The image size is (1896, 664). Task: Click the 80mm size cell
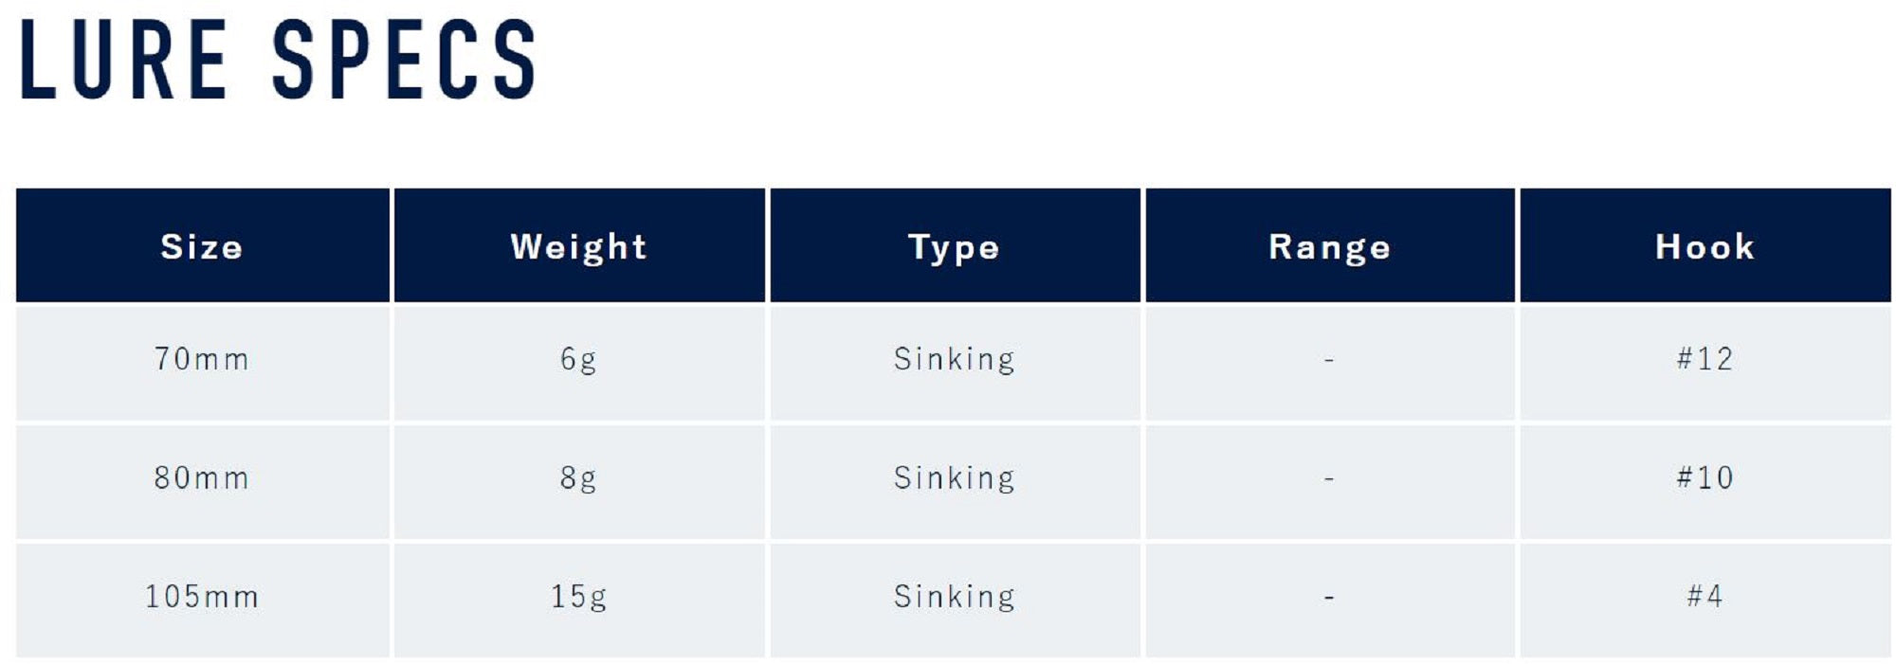point(202,477)
